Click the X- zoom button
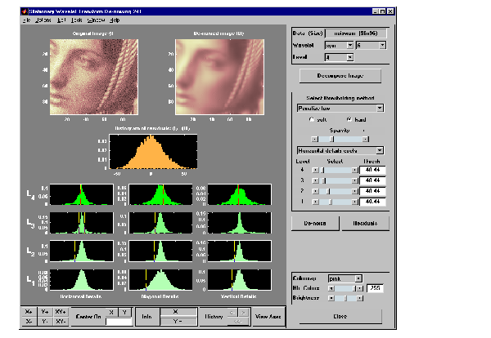Viewport: 491px width, 338px height. click(29, 322)
